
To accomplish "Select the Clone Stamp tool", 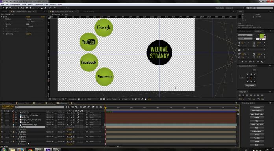I will (x=42, y=8).
